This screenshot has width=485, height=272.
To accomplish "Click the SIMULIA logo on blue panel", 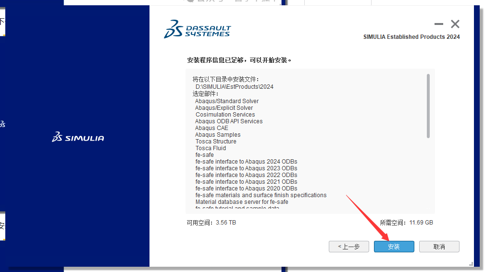I will coord(78,137).
